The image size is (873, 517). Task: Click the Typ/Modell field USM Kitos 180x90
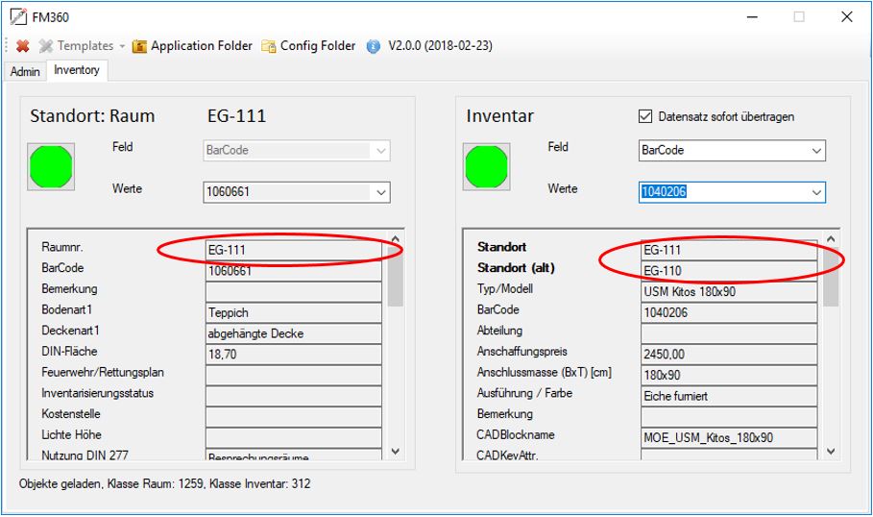click(x=729, y=292)
